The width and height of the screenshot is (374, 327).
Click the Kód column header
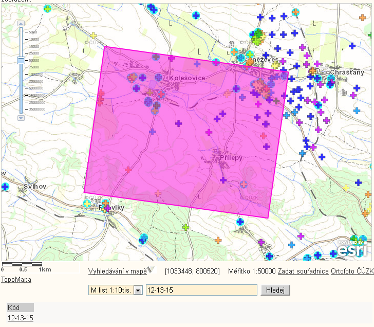coord(20,307)
